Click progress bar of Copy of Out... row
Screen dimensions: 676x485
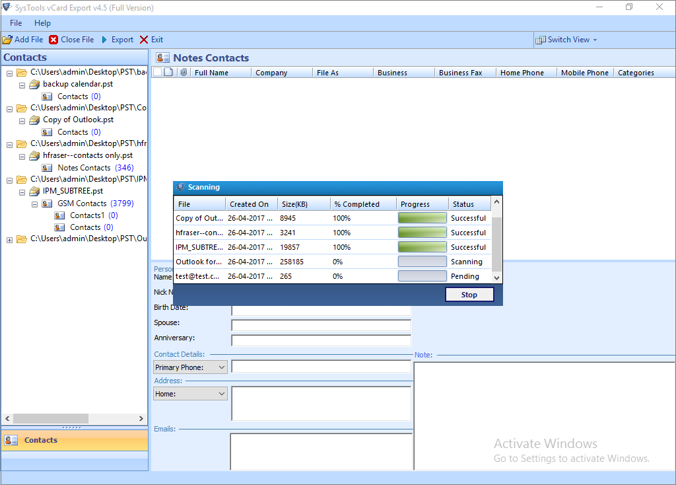point(422,218)
